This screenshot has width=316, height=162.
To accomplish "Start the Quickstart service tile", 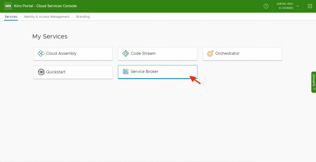I will click(73, 72).
